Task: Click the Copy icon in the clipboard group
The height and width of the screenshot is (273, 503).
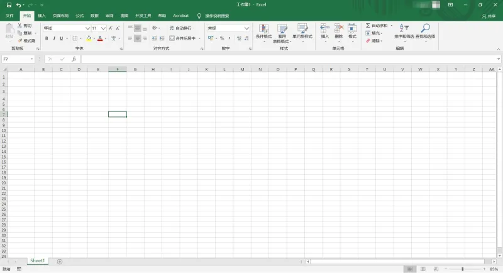Action: (x=19, y=33)
